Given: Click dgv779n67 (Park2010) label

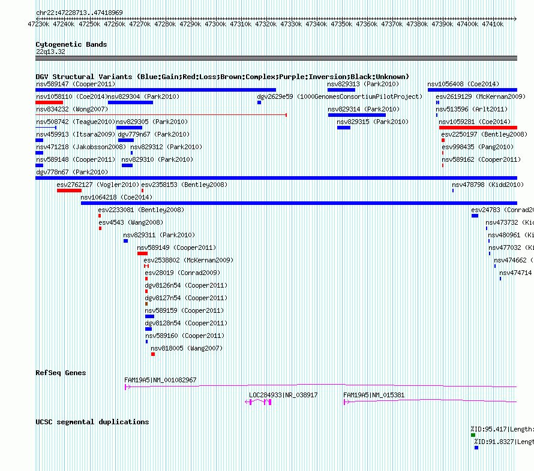Looking at the screenshot, I should pyautogui.click(x=154, y=134).
